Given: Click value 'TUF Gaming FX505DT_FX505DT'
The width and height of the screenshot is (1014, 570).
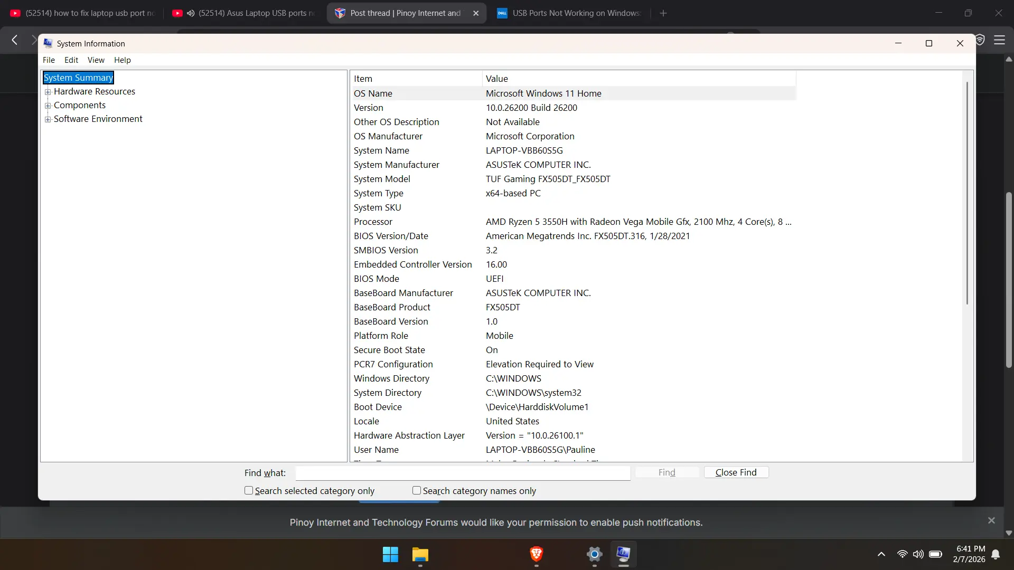Looking at the screenshot, I should pyautogui.click(x=548, y=179).
